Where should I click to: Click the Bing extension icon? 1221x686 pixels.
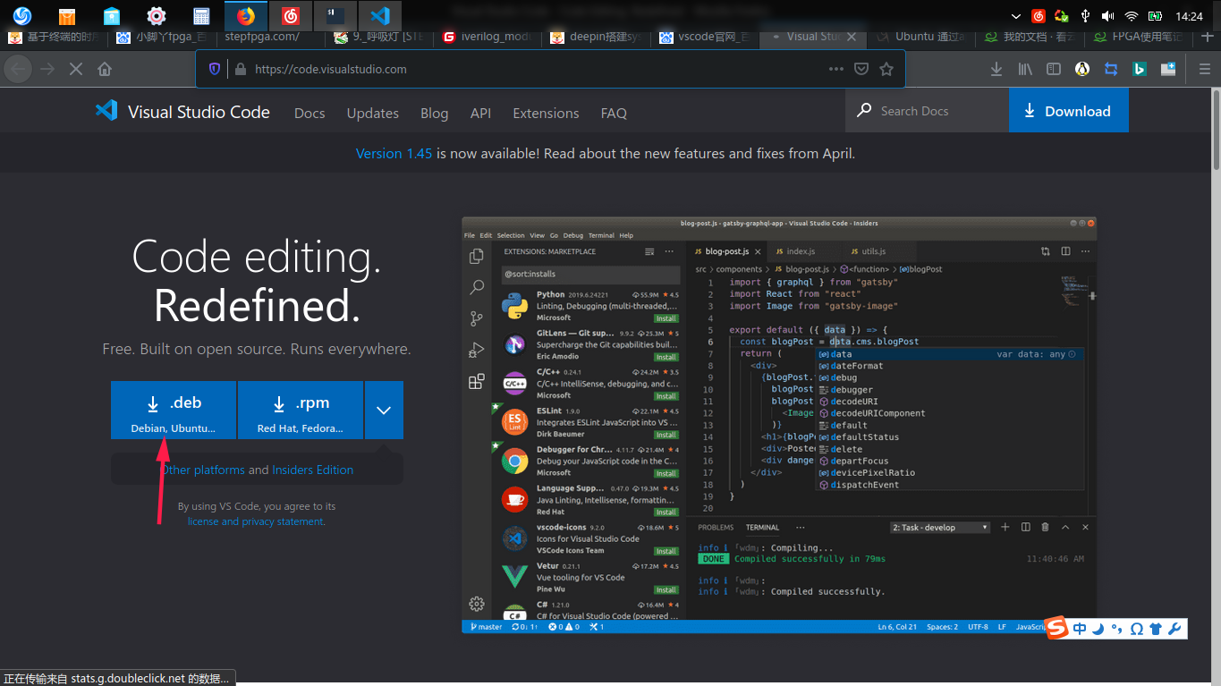1140,69
